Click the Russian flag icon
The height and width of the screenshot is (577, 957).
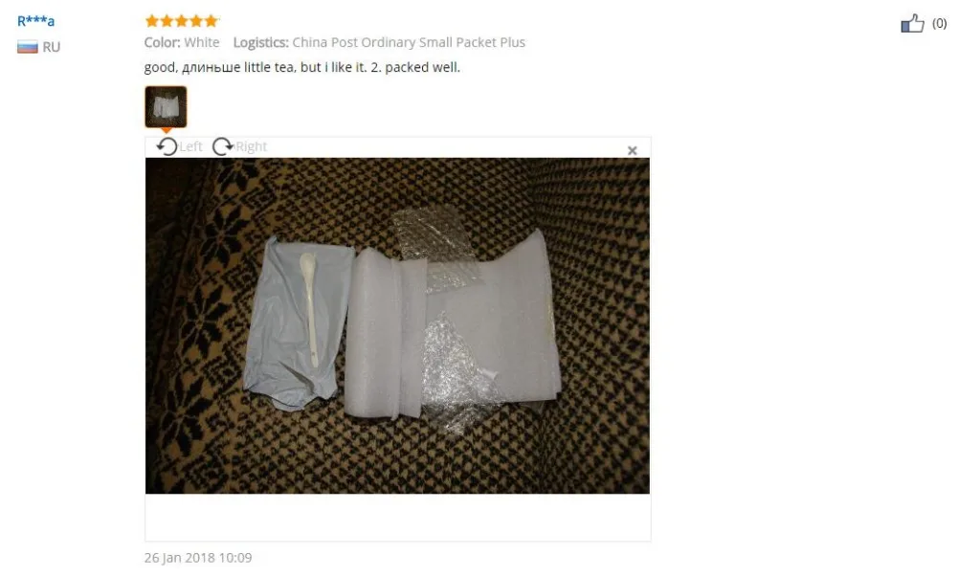[28, 47]
